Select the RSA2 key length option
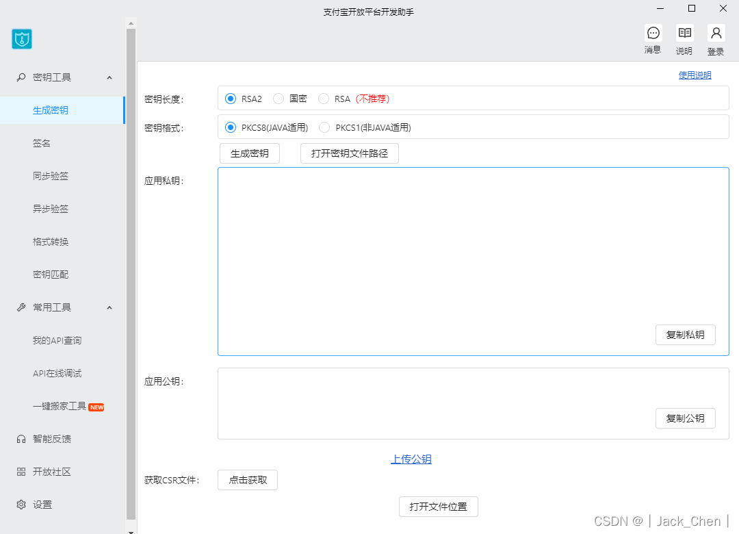 [x=231, y=99]
